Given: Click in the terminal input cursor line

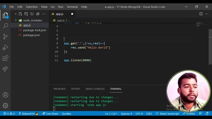Looking at the screenshot, I should pyautogui.click(x=54, y=109).
